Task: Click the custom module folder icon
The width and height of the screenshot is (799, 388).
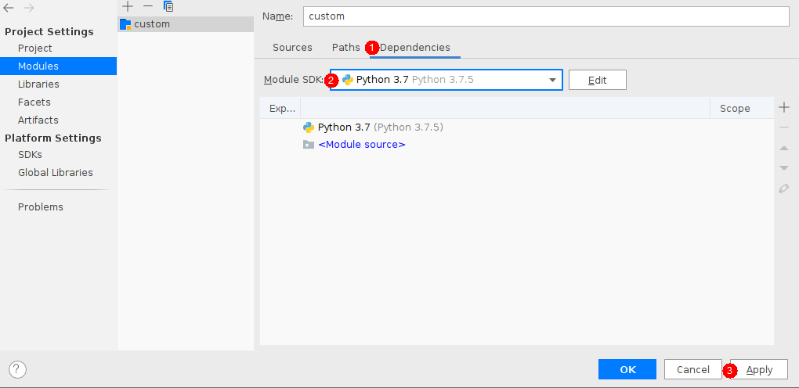Action: 125,24
